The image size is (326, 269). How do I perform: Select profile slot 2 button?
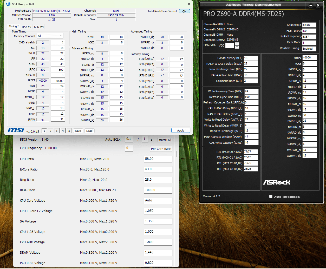(50, 131)
